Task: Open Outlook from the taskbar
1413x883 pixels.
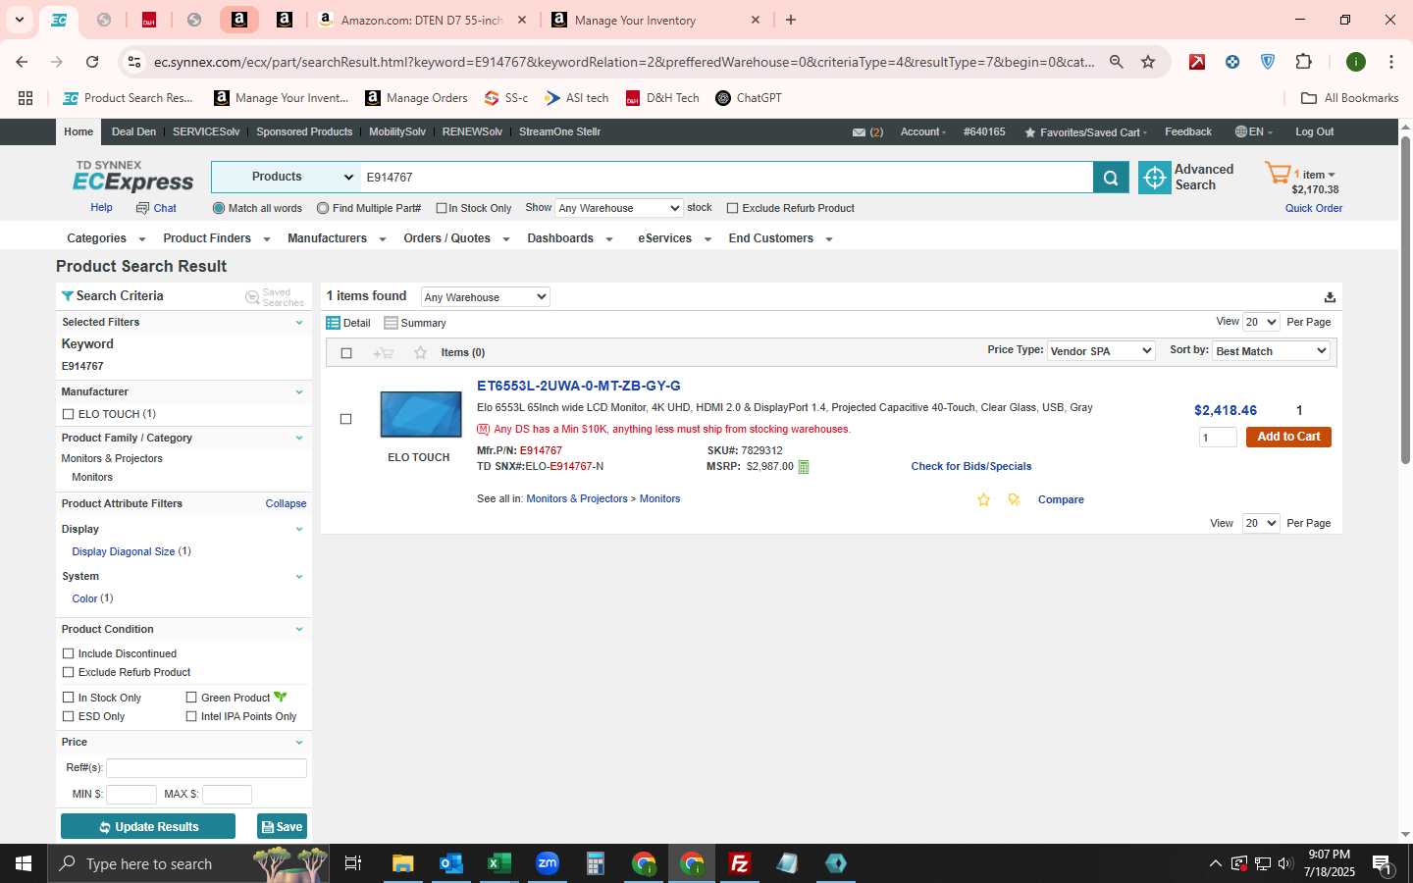Action: click(450, 863)
